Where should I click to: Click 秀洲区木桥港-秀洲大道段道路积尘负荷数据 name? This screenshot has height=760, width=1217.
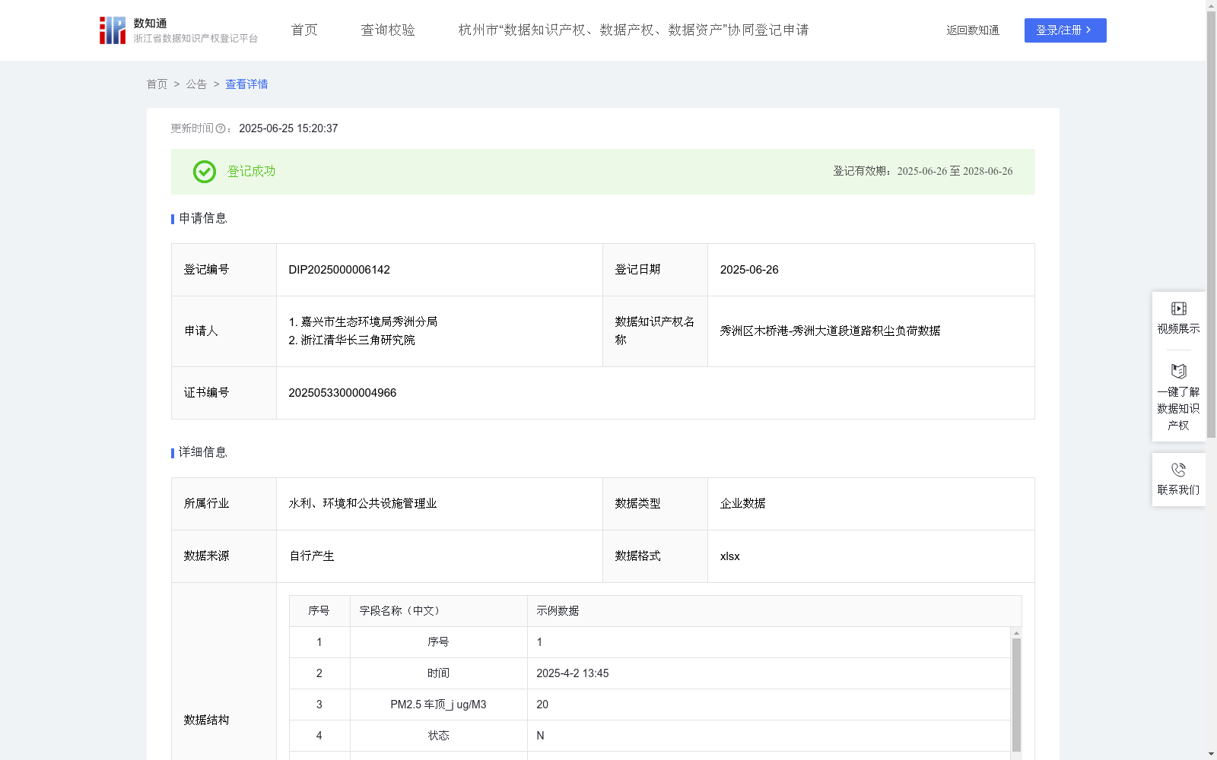click(x=830, y=331)
